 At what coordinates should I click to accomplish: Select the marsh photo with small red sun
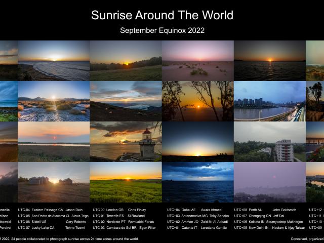tap(54, 142)
